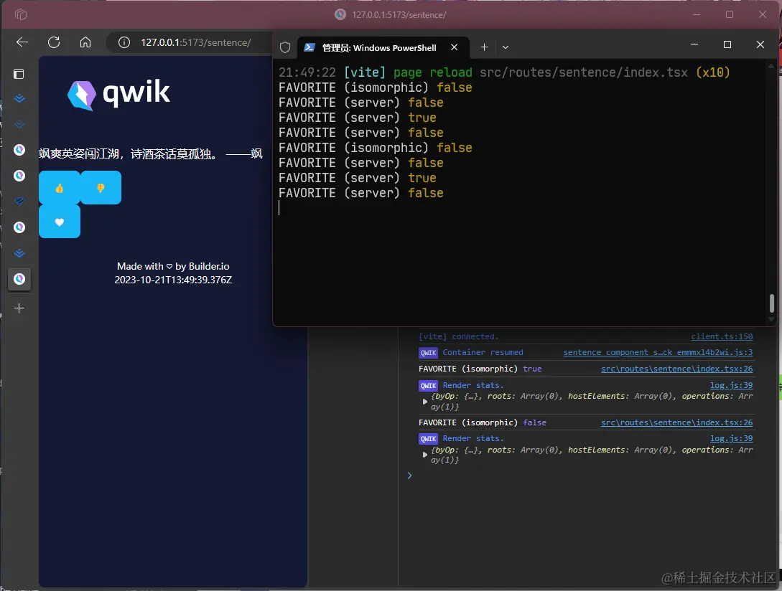Open the workspaces icon in browser title bar
Screen dimensions: 782x591
[x=21, y=14]
